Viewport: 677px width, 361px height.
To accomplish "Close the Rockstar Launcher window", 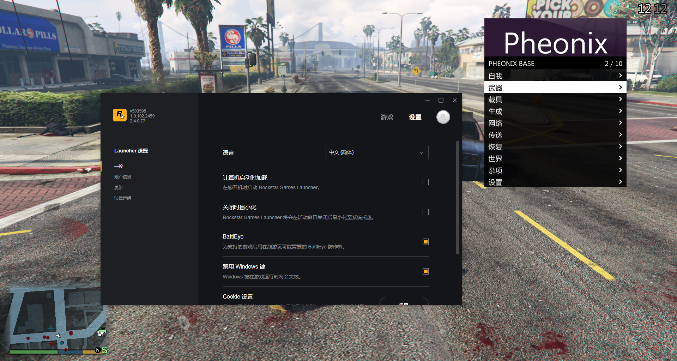I will tap(455, 100).
